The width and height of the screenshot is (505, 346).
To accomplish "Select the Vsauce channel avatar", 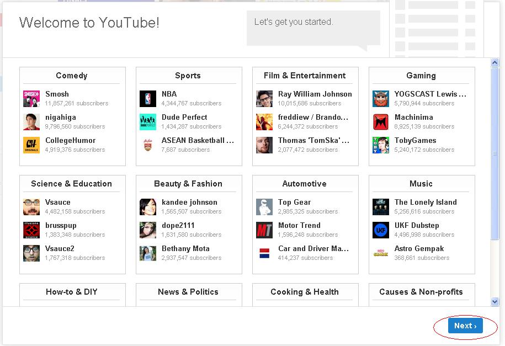I will [31, 206].
